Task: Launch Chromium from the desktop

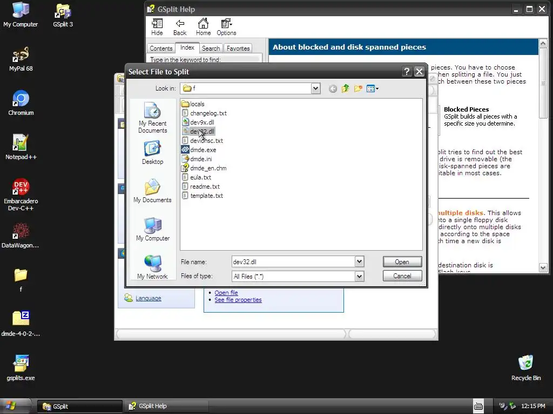Action: click(x=21, y=103)
